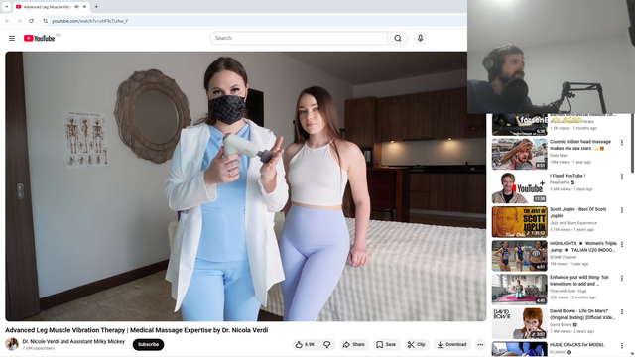Open Women's Triple Jump highlights thumbnail

(520, 256)
